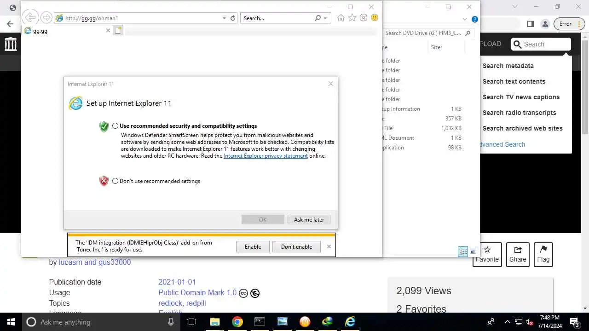Screen dimensions: 589x331
Task: Open Task View on the taskbar
Action: click(x=191, y=322)
